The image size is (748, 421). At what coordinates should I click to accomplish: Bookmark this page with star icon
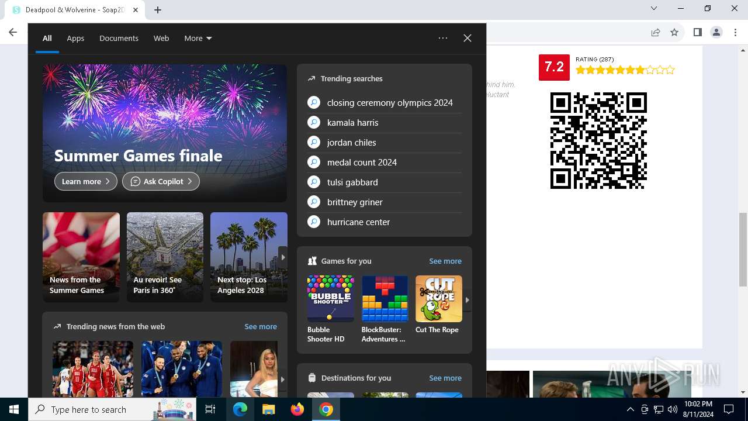pos(674,32)
